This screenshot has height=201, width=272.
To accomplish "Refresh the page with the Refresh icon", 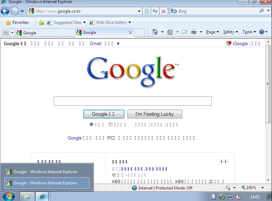I will click(155, 11).
